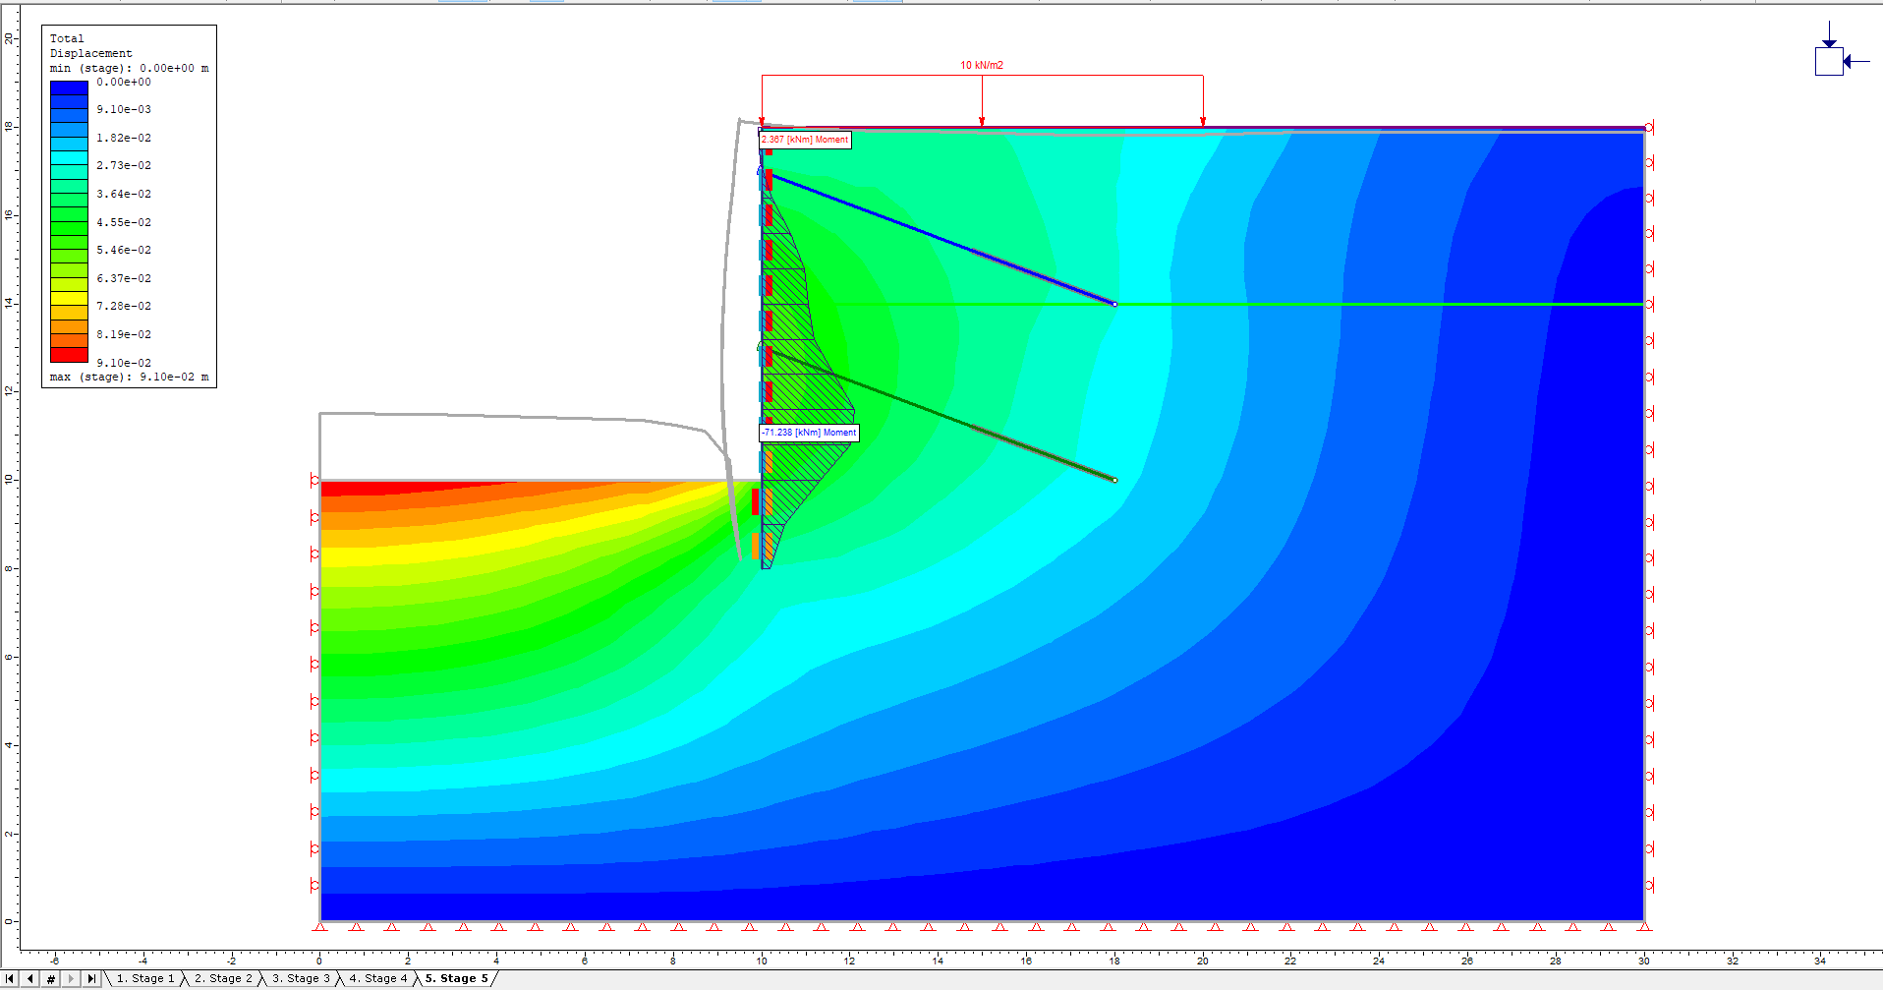Click the next stage arrow icon
Viewport: 1883px width, 990px height.
click(70, 978)
